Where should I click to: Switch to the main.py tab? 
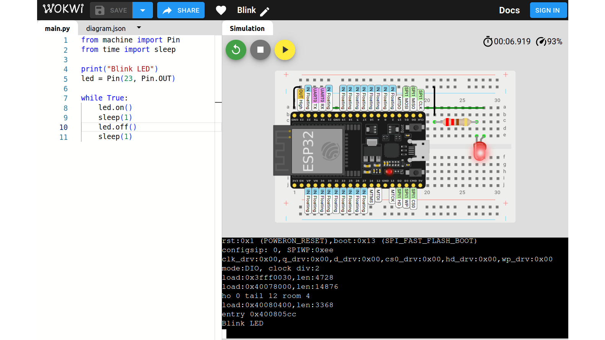(x=57, y=29)
